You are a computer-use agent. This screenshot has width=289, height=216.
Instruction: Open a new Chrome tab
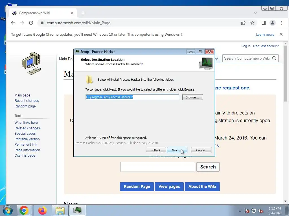83,13
